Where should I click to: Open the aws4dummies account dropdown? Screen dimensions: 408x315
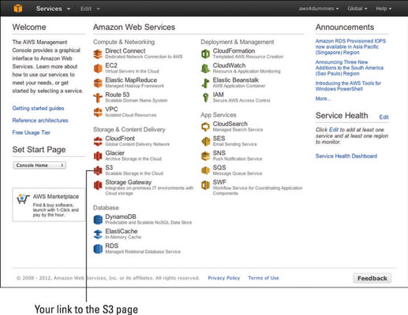pyautogui.click(x=319, y=9)
